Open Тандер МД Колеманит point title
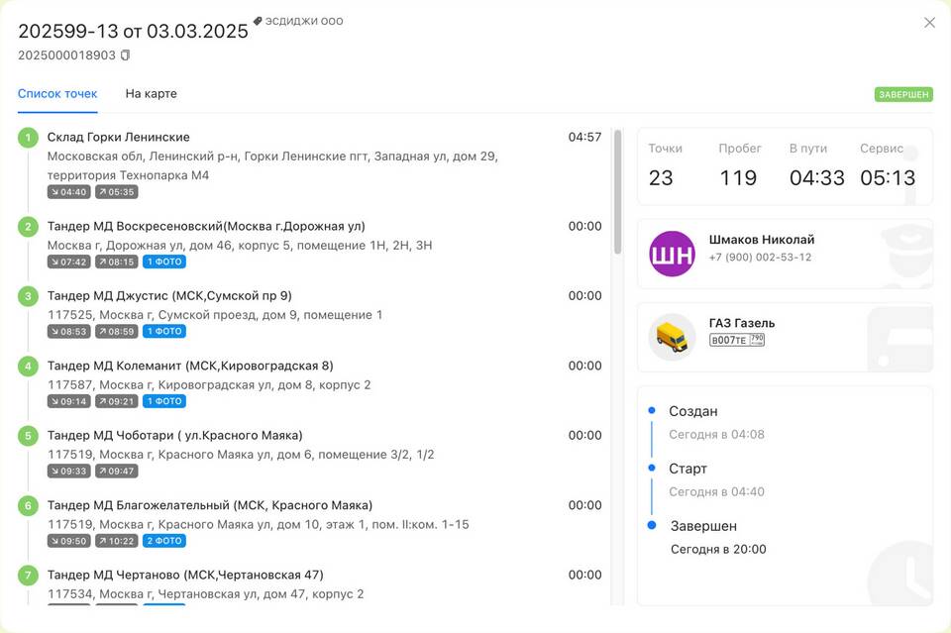 point(190,366)
